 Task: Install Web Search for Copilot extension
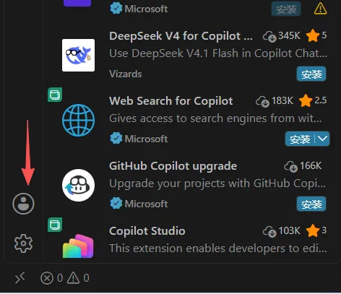300,139
